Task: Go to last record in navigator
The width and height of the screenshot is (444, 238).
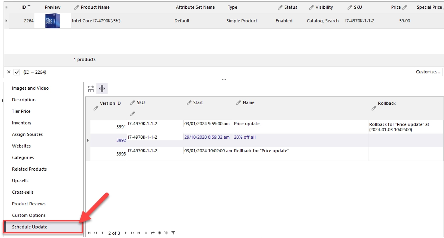Action: click(139, 233)
